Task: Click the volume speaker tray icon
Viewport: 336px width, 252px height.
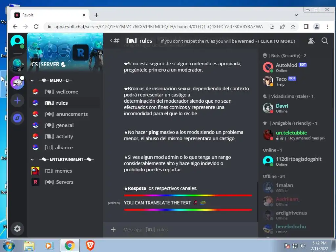Action: (x=303, y=246)
